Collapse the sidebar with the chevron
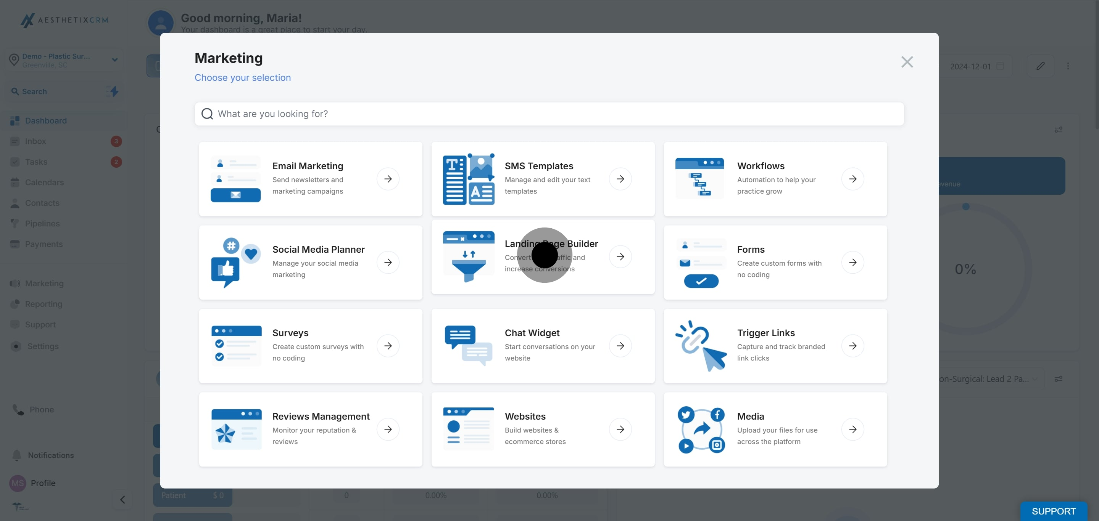 pyautogui.click(x=122, y=499)
